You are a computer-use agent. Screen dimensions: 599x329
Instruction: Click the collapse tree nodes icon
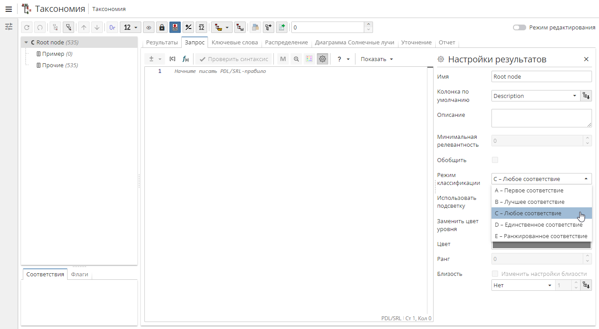click(x=55, y=27)
